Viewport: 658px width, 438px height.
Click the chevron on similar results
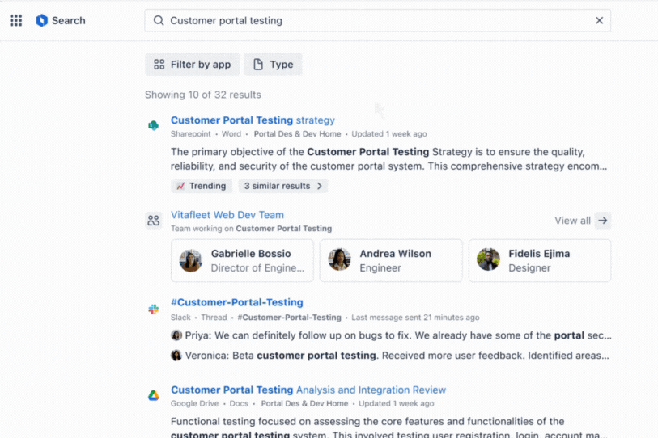320,186
